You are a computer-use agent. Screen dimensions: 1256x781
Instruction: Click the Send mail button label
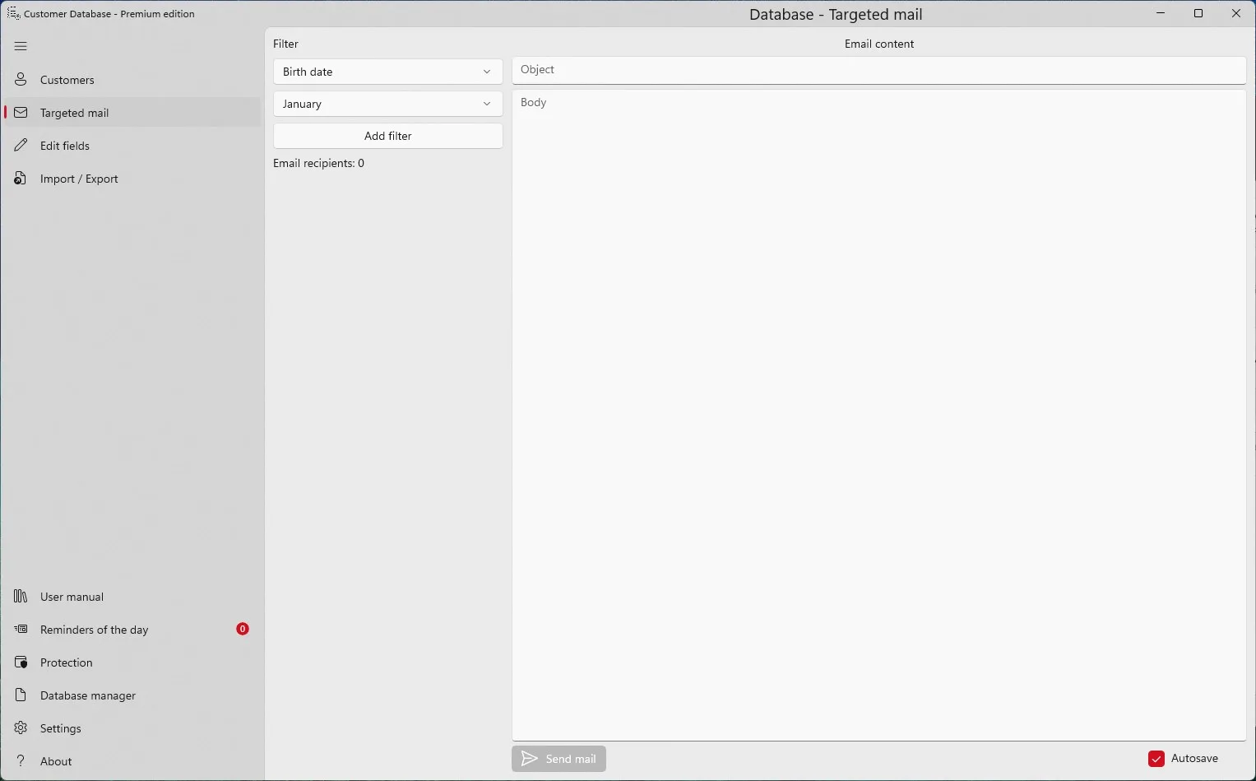coord(571,759)
